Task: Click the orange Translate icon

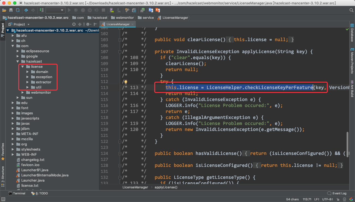Action: pos(158,10)
